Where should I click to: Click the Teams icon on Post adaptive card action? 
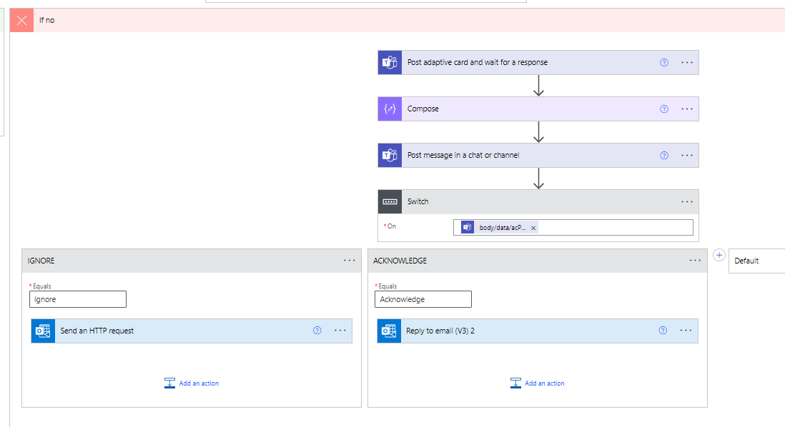pyautogui.click(x=390, y=62)
